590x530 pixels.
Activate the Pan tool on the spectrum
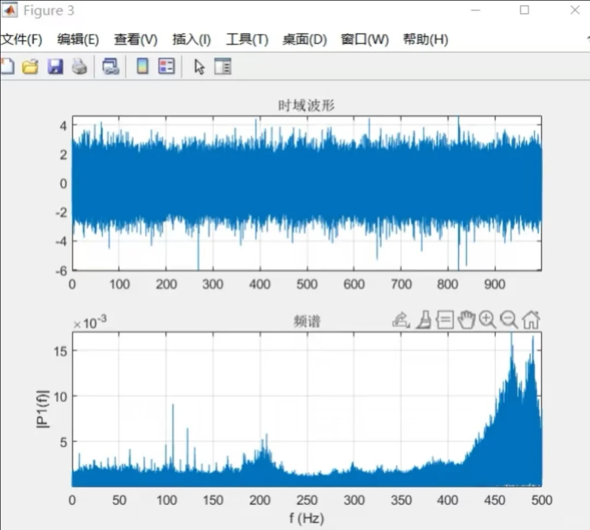(x=466, y=320)
